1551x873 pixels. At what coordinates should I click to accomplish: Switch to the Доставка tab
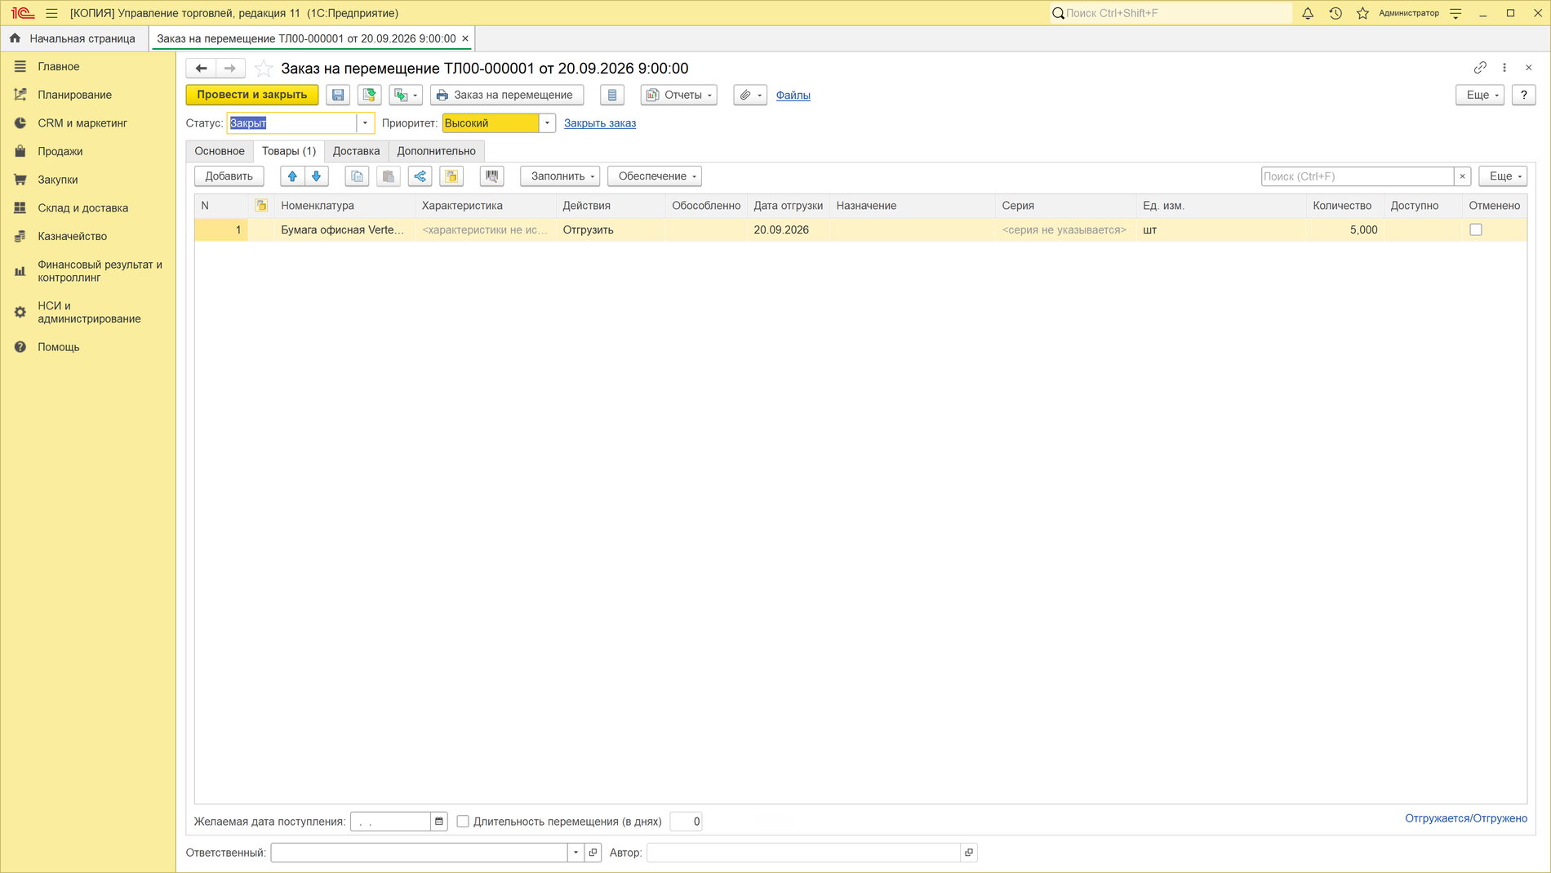tap(356, 151)
